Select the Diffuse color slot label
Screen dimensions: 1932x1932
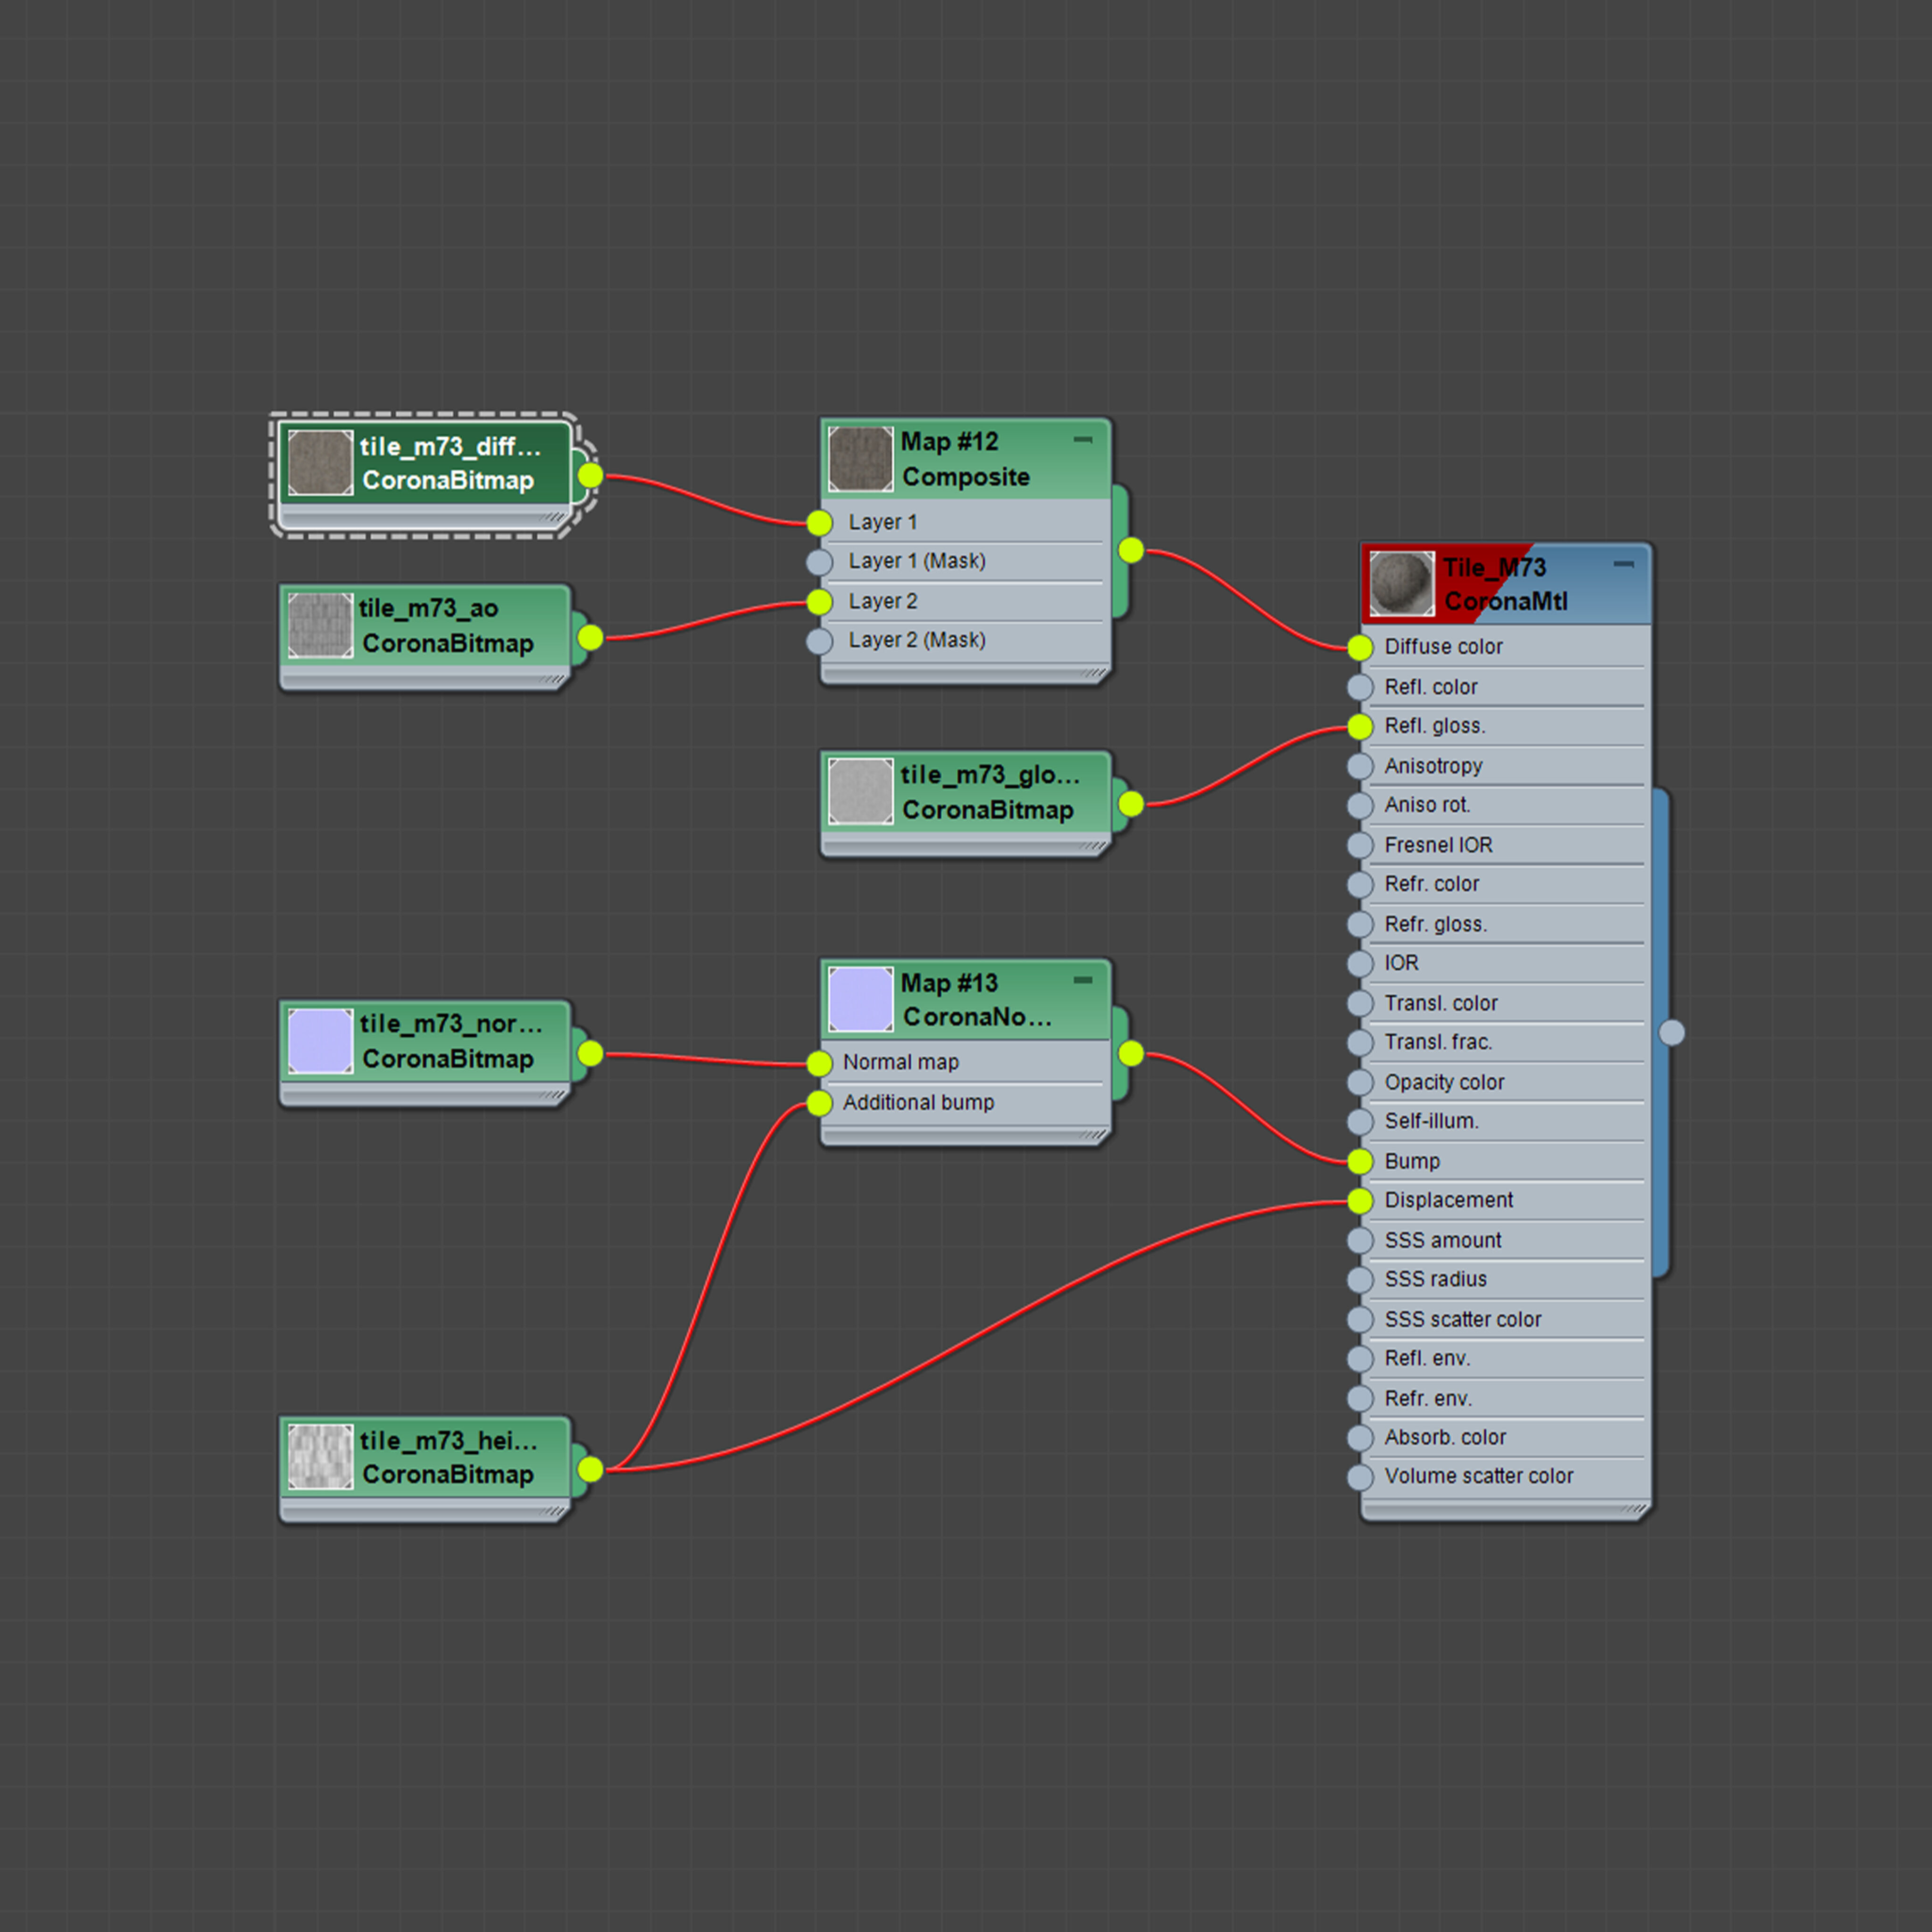point(1443,647)
